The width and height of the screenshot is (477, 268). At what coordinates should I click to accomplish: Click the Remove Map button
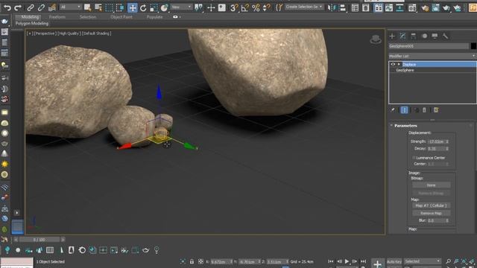click(432, 214)
